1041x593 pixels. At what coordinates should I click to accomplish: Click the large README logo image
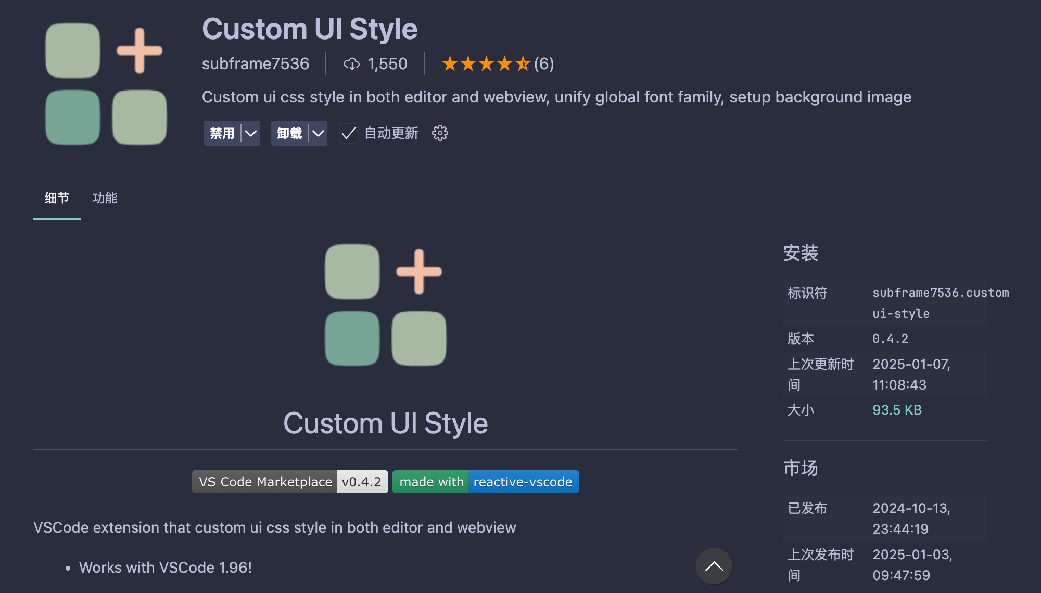385,305
